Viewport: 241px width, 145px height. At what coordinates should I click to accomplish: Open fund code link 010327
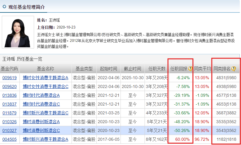tap(9, 131)
